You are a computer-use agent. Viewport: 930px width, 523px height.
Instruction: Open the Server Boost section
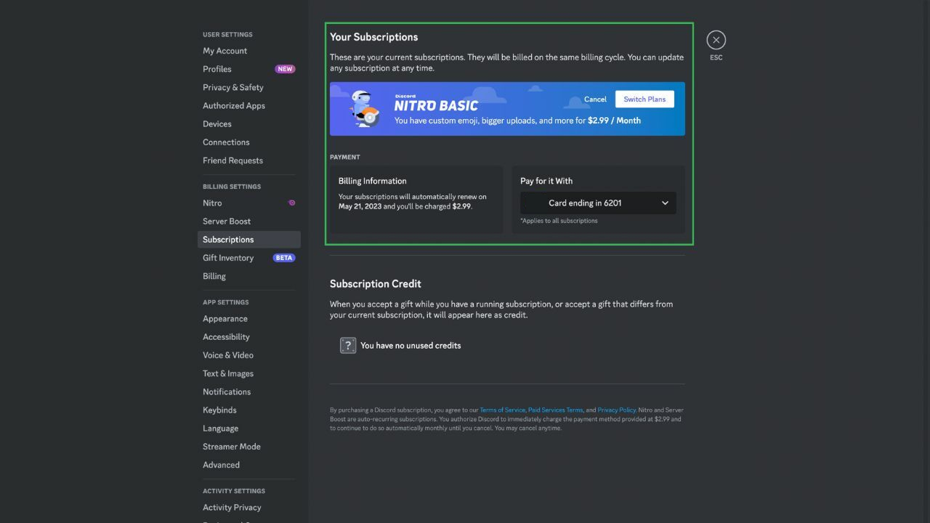(226, 221)
